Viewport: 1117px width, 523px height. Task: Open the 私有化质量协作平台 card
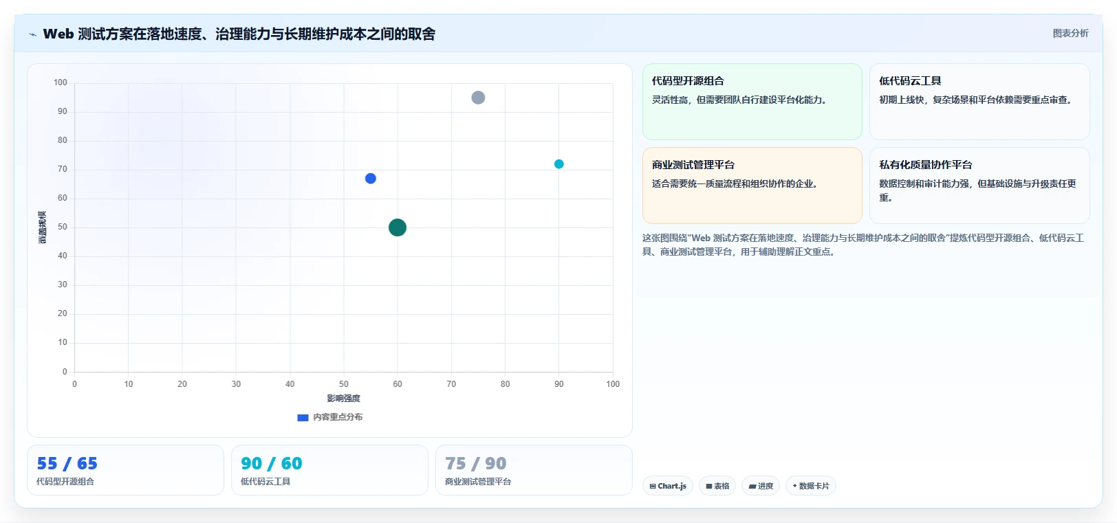(x=979, y=186)
